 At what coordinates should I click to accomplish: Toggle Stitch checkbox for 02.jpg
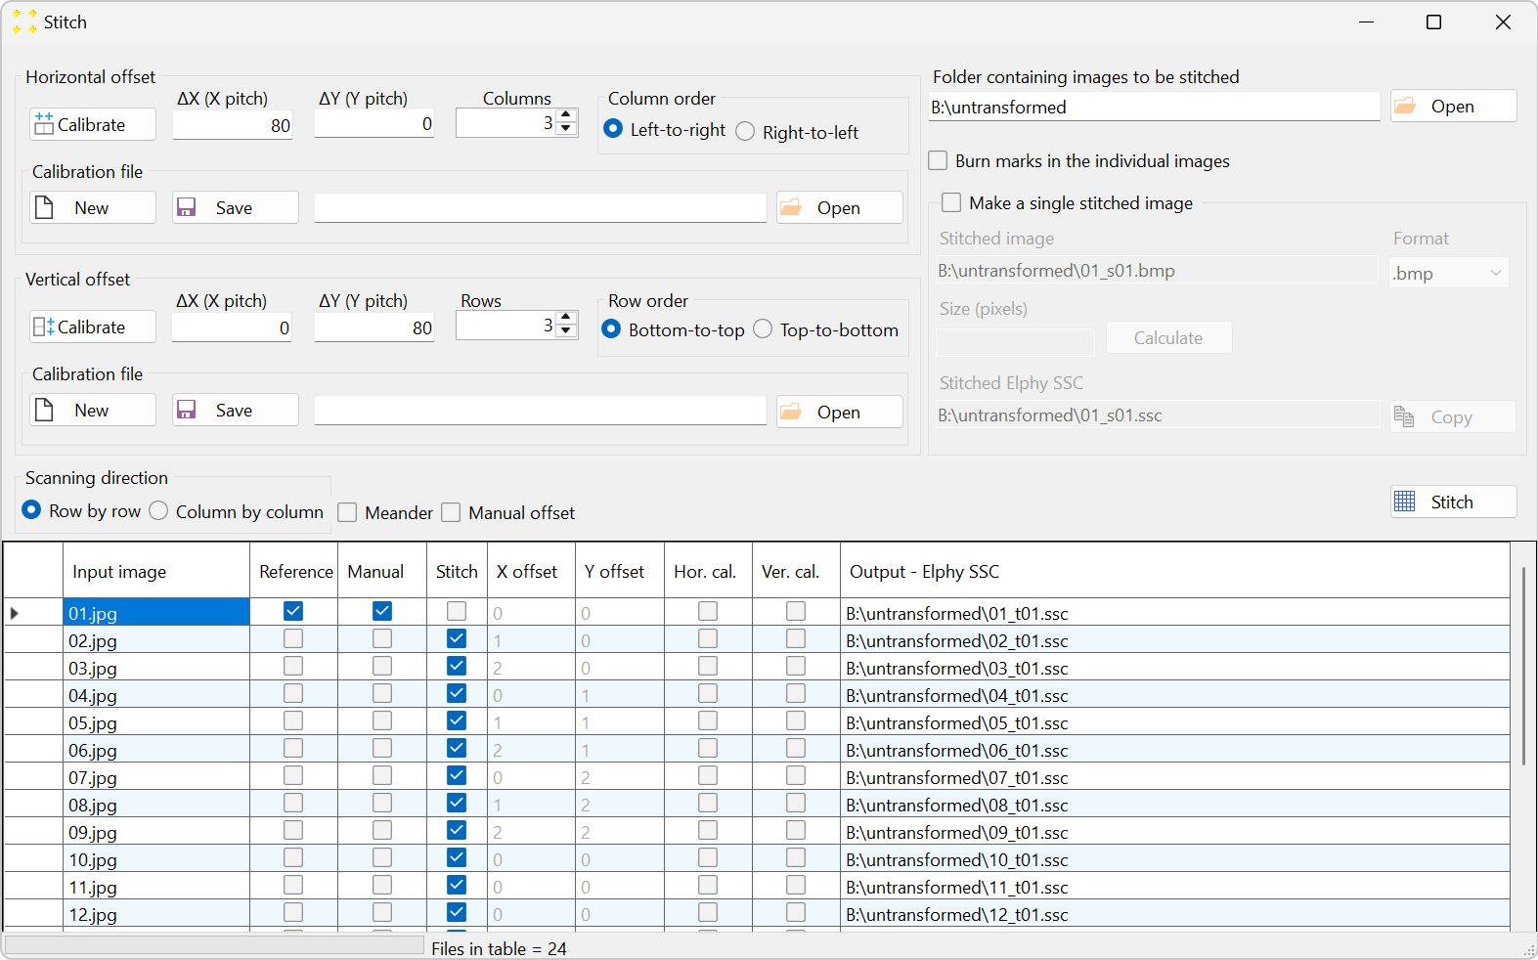tap(457, 638)
